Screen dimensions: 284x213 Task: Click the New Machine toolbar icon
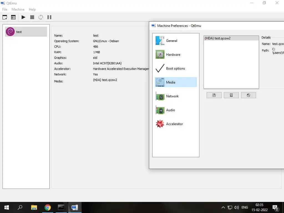(5, 17)
